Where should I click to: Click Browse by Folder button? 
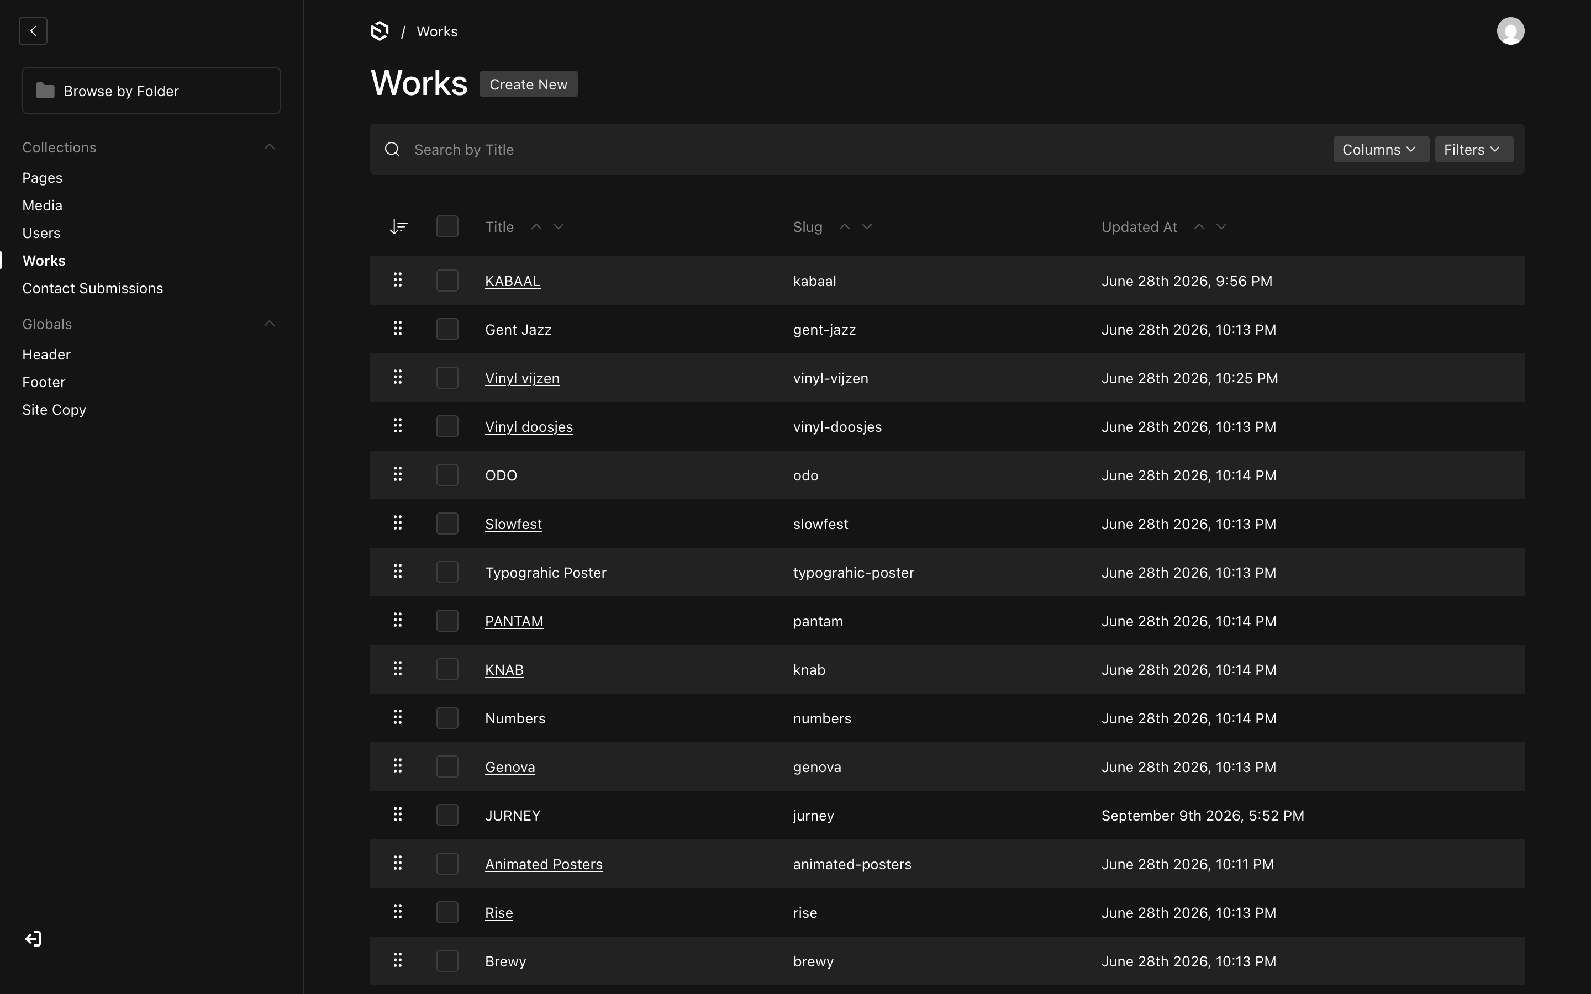[151, 91]
